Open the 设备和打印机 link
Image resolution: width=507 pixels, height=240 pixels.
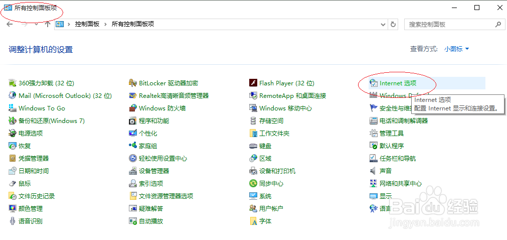click(277, 171)
